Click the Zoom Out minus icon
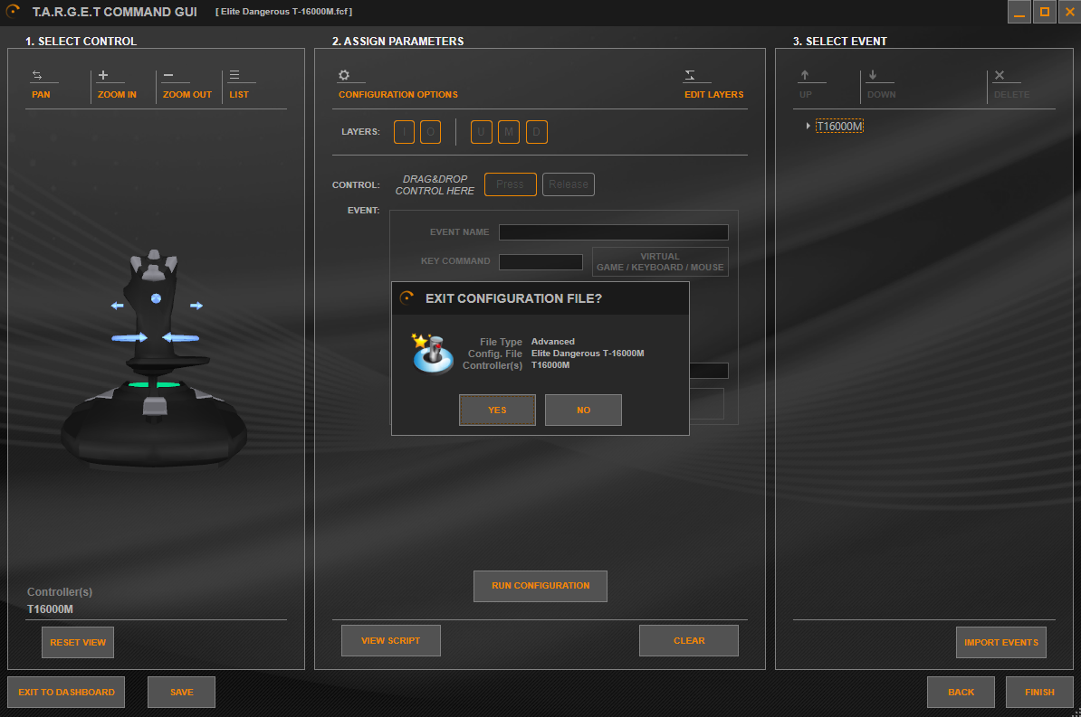Screen dimensions: 1081x717 tap(168, 75)
